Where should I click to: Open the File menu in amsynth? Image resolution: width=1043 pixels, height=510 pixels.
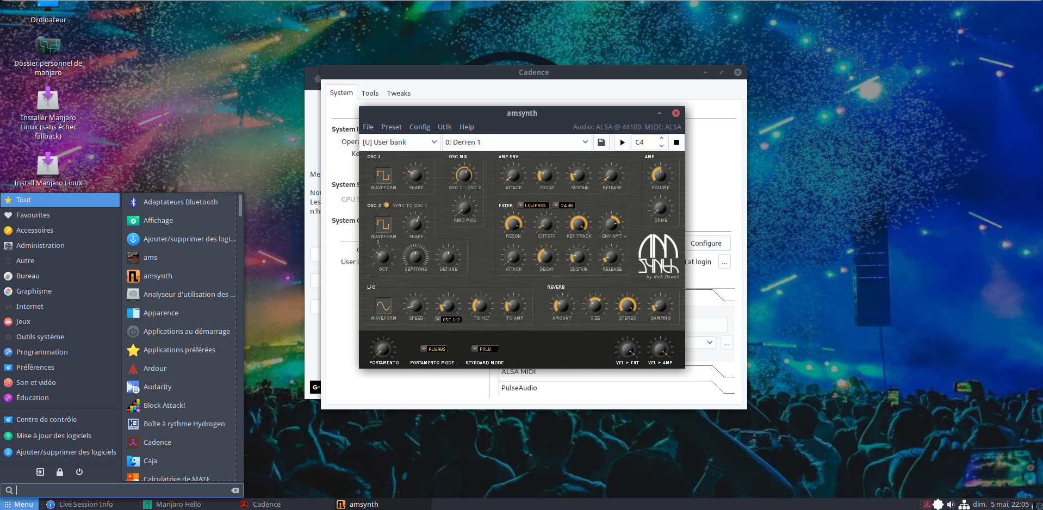(x=368, y=127)
